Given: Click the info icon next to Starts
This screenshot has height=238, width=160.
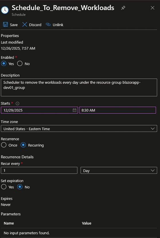Looking at the screenshot, I should tap(17, 104).
